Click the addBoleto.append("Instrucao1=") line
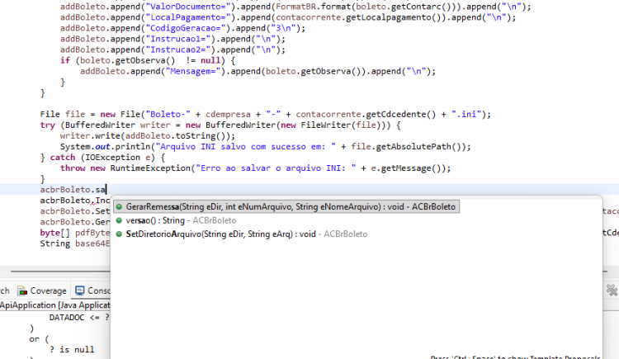The image size is (619, 359). click(172, 39)
